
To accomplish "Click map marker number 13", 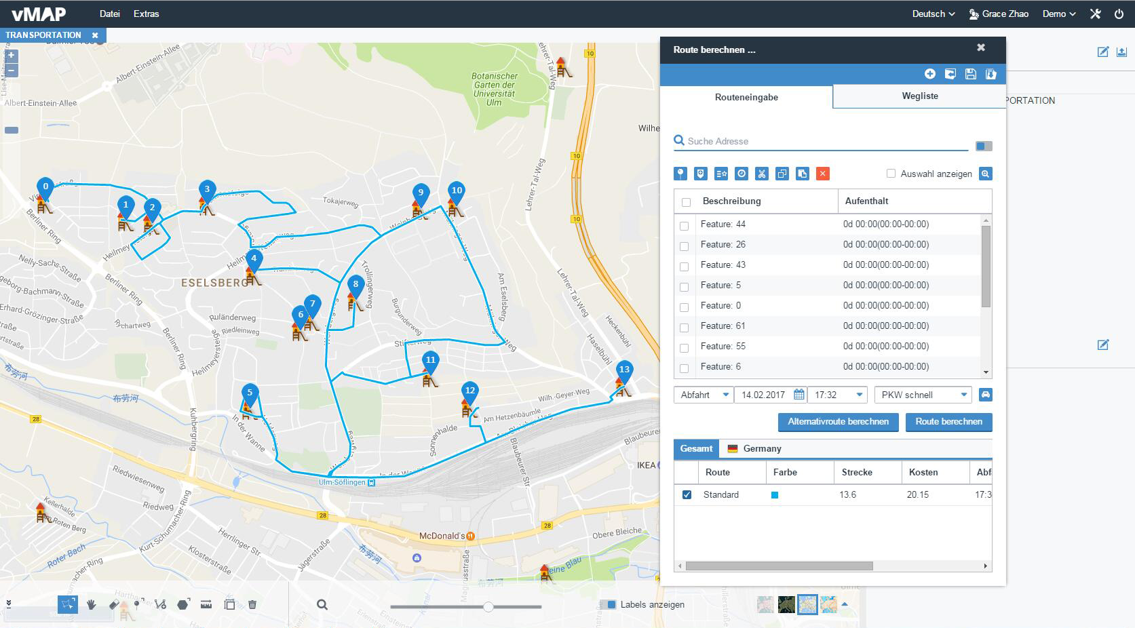I will click(x=624, y=372).
